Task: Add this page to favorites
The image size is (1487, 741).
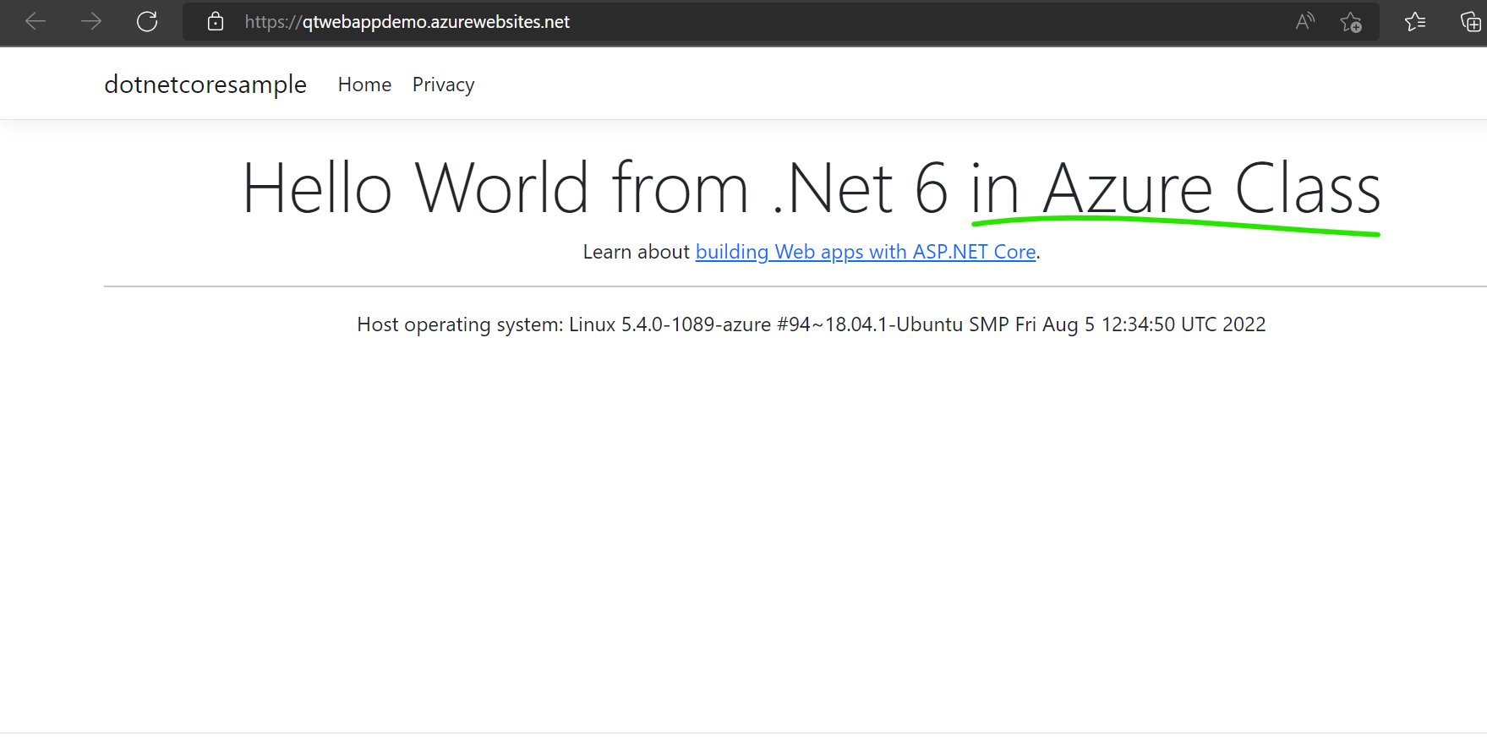Action: [x=1351, y=21]
